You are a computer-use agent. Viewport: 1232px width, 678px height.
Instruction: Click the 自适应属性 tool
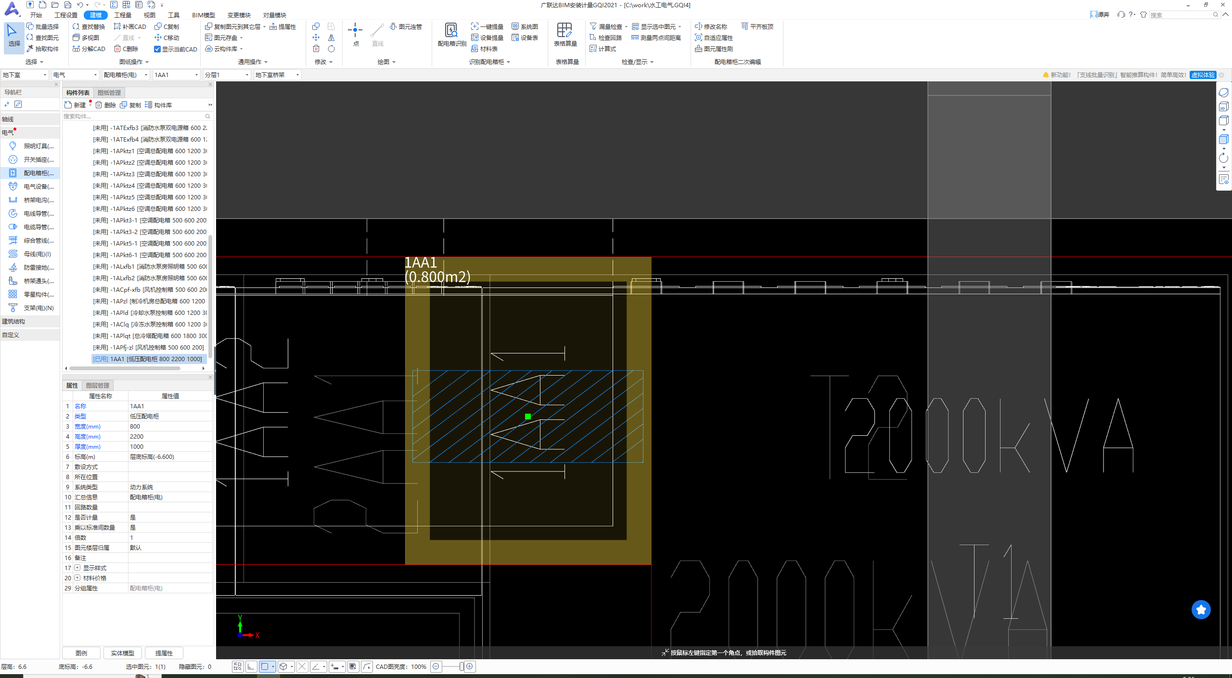tap(714, 38)
